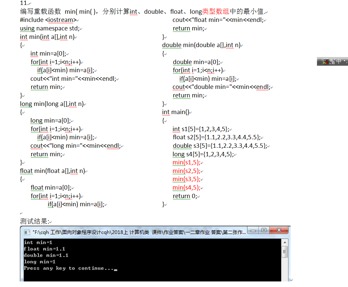Click the console title bar path text
The width and height of the screenshot is (348, 287).
pos(137,232)
